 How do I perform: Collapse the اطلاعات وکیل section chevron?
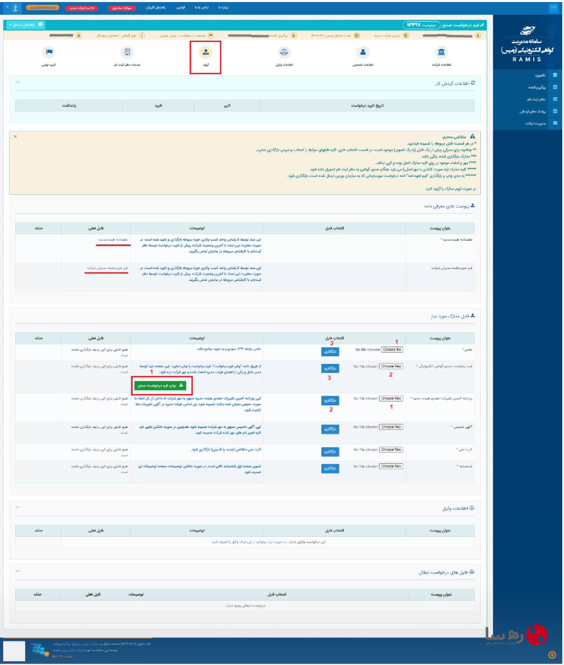click(18, 507)
